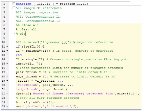Image resolution: width=143 pixels, height=111 pixels.
Task: Click 'size(f1,2)' on line 22
Action: 127,94
